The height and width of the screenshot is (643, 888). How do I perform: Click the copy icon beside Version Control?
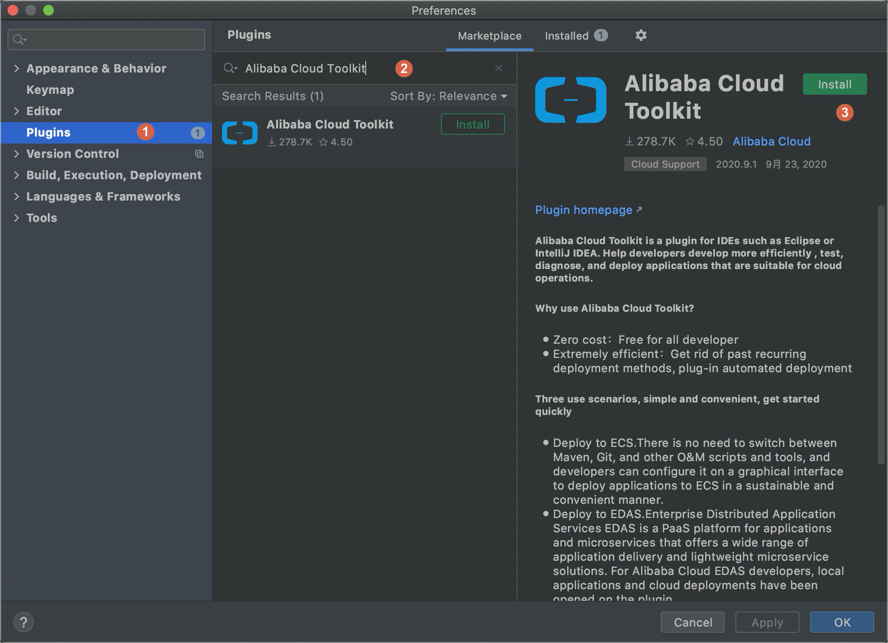[x=199, y=154]
